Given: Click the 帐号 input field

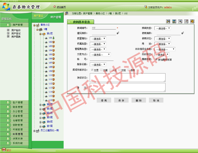Looking at the screenshot, I should [x=102, y=59].
